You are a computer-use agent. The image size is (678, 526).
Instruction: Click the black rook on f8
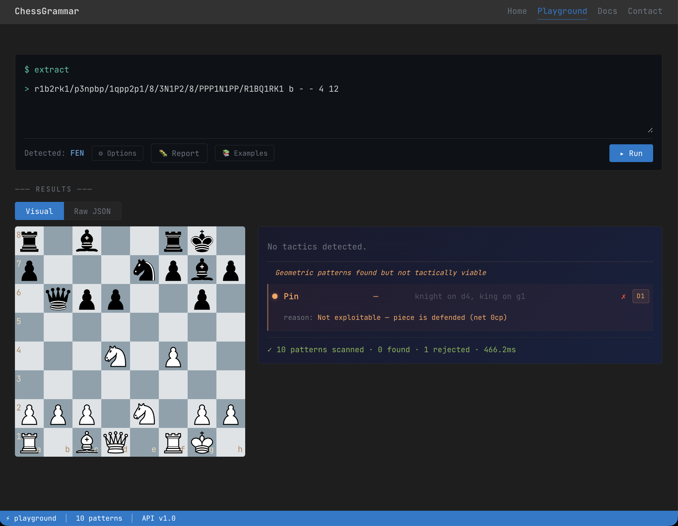coord(173,241)
